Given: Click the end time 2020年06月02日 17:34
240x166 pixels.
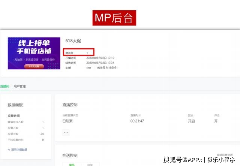Looking at the screenshot, I should click(x=100, y=63).
